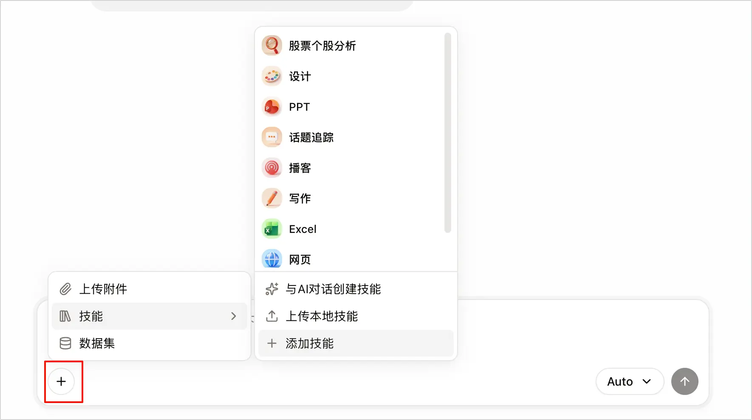This screenshot has width=752, height=420.
Task: Click the 写作 pencil icon
Action: point(272,199)
